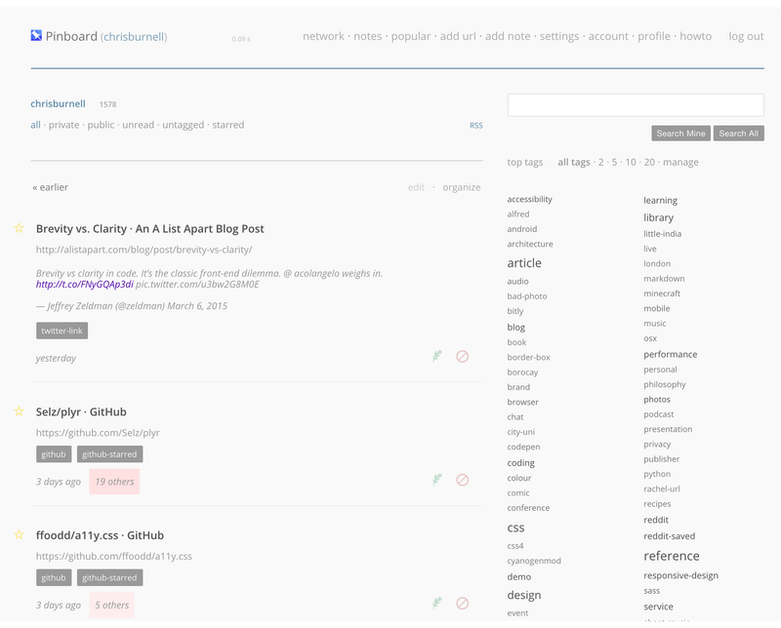Click the star next to ffoodd/a11y.css
781x628 pixels.
coord(18,534)
